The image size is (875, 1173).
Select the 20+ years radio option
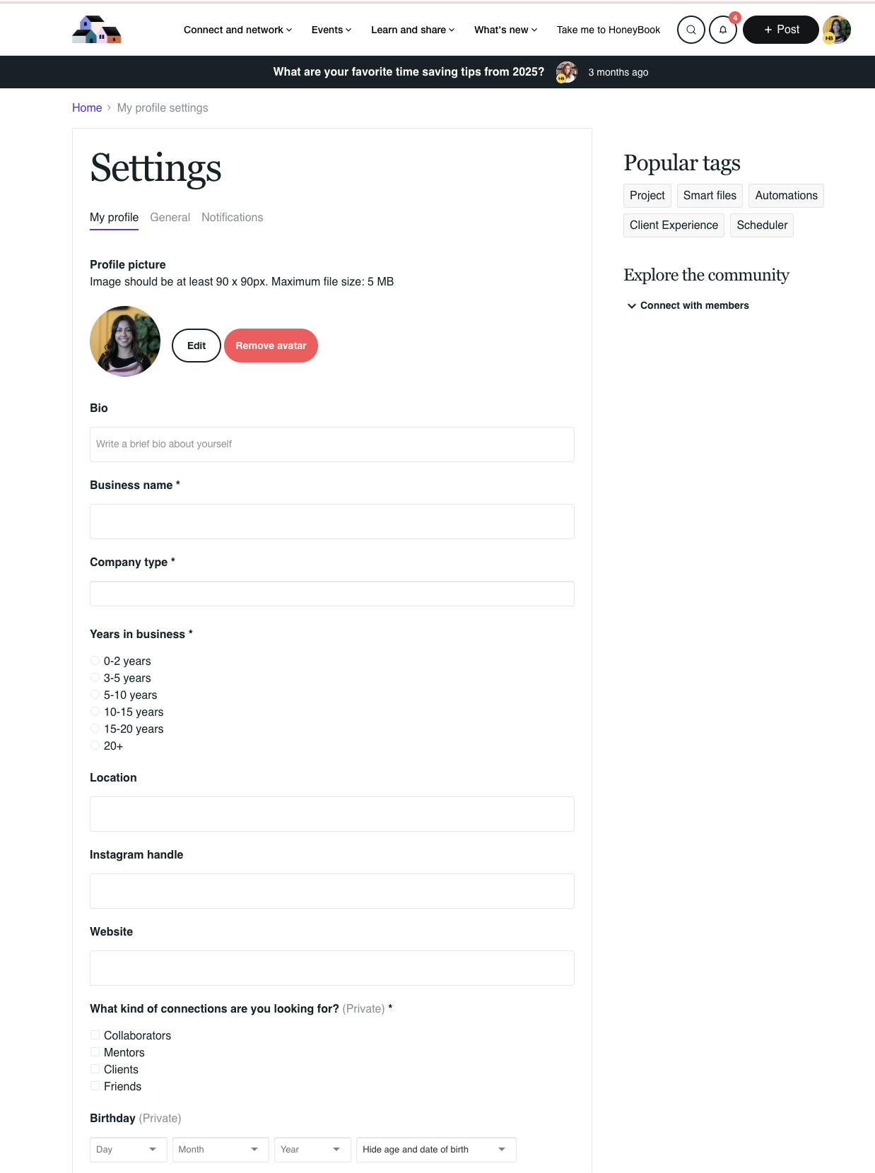95,745
